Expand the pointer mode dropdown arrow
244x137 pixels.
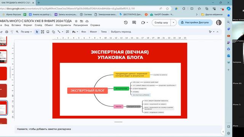213,32
